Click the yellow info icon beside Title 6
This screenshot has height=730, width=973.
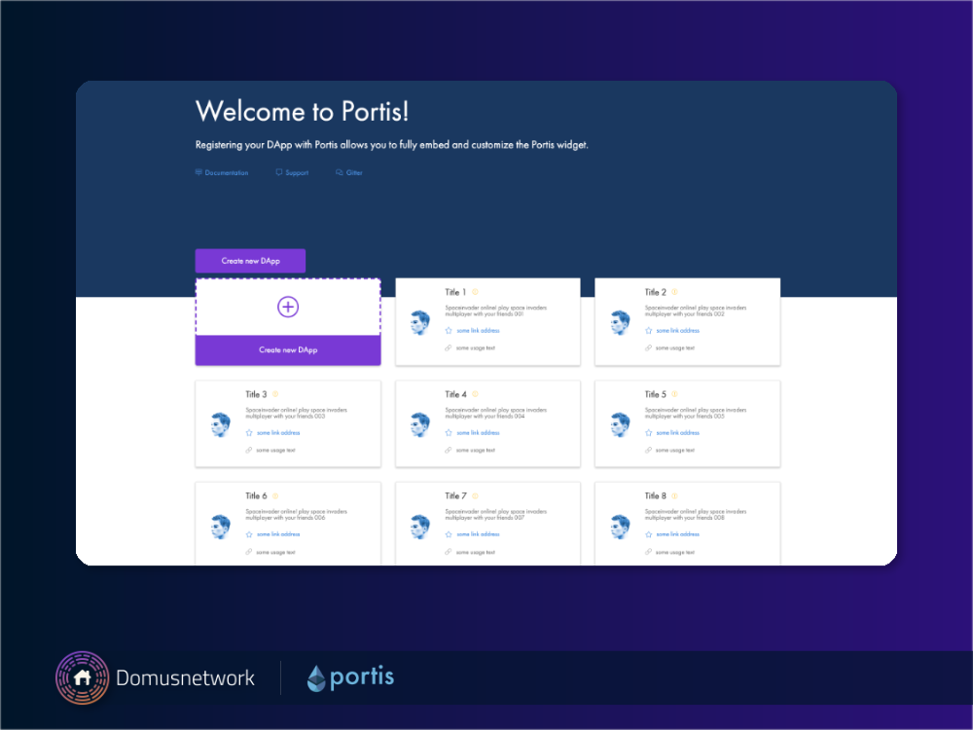click(x=275, y=496)
